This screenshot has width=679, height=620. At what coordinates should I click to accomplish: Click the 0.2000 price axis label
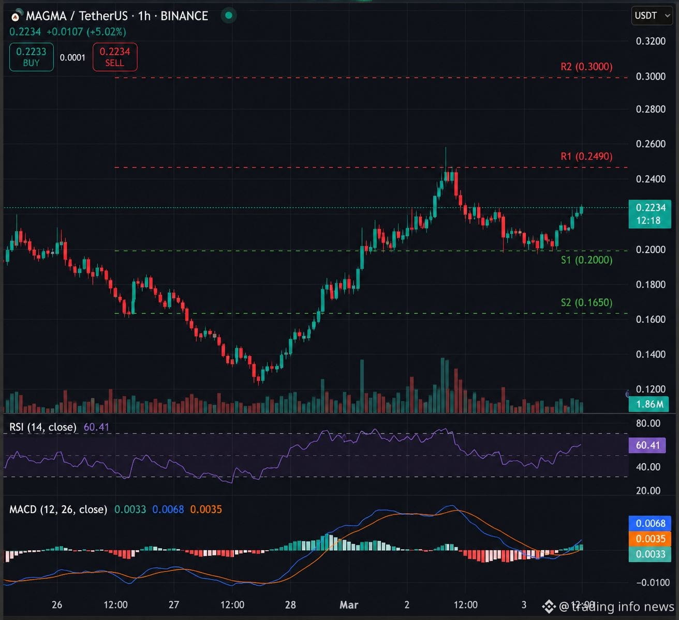click(x=651, y=249)
